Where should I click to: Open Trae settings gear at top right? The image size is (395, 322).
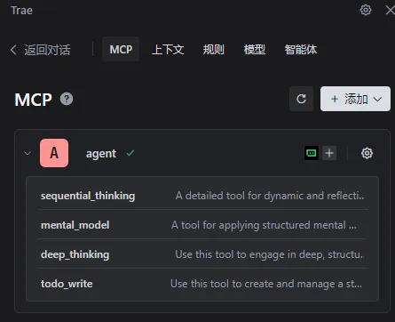coord(366,10)
